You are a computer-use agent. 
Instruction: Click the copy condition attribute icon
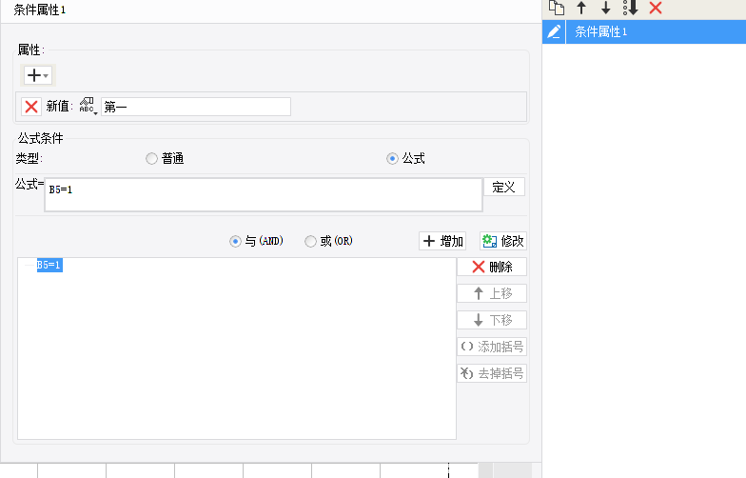point(556,8)
